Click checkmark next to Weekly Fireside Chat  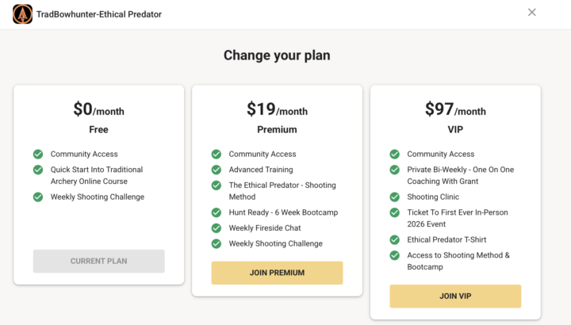coord(217,228)
